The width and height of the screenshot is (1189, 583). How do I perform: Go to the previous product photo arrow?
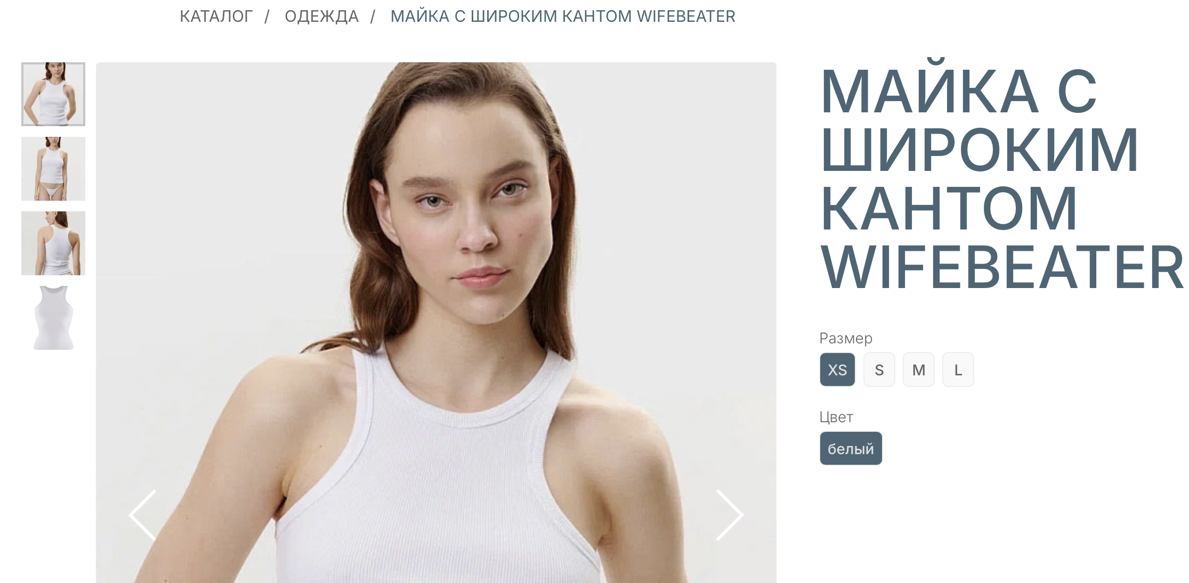coord(142,515)
